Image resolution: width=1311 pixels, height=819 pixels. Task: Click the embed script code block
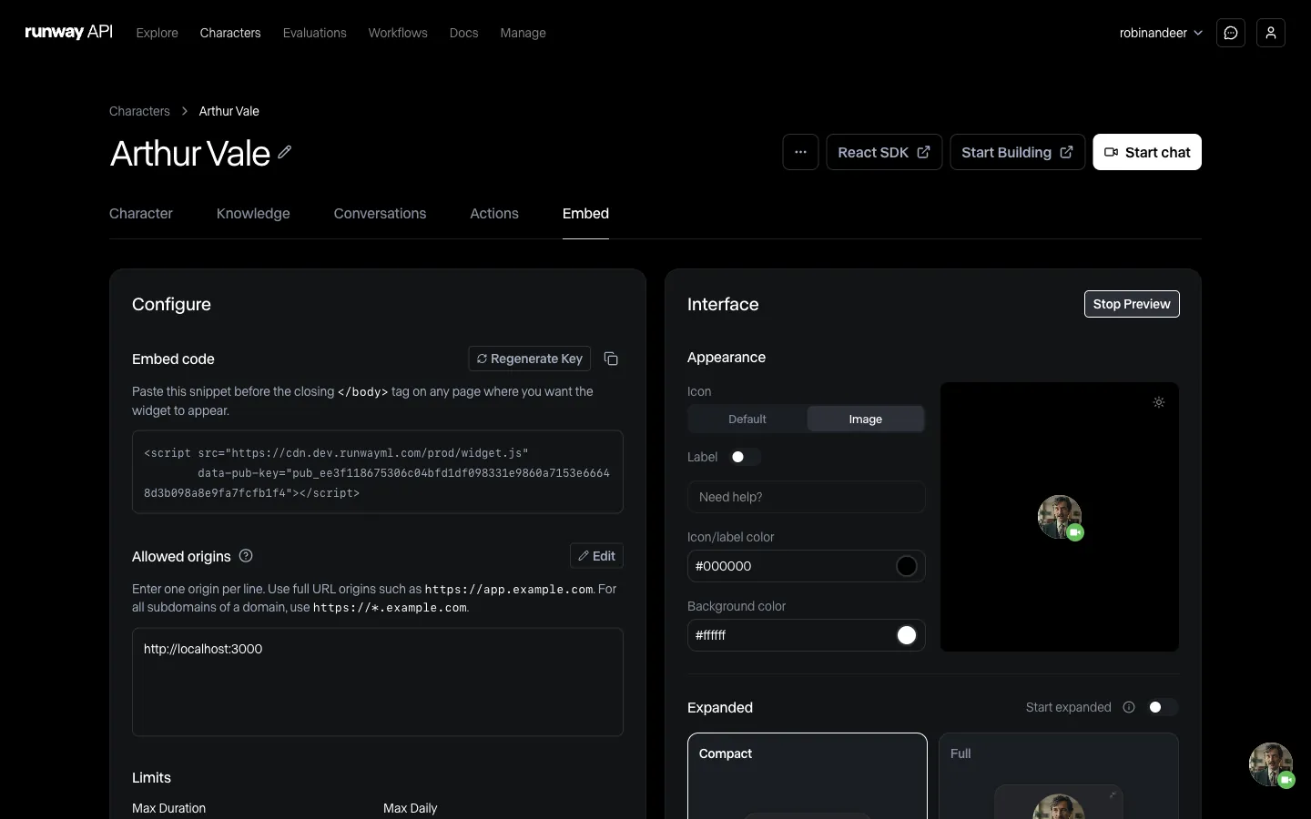(378, 472)
